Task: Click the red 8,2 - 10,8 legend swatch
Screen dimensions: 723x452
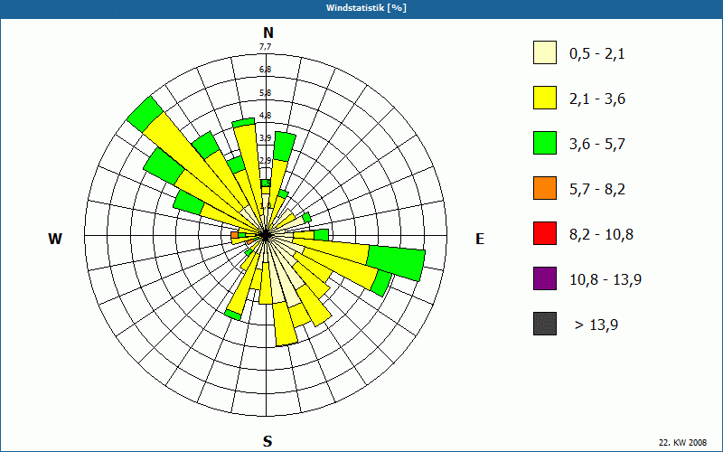Action: 545,233
